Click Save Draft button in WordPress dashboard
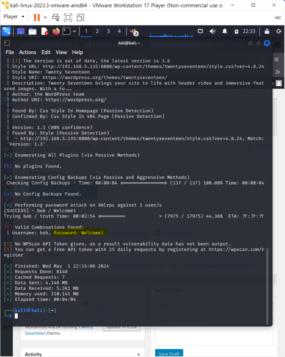The width and height of the screenshot is (285, 357). click(169, 354)
